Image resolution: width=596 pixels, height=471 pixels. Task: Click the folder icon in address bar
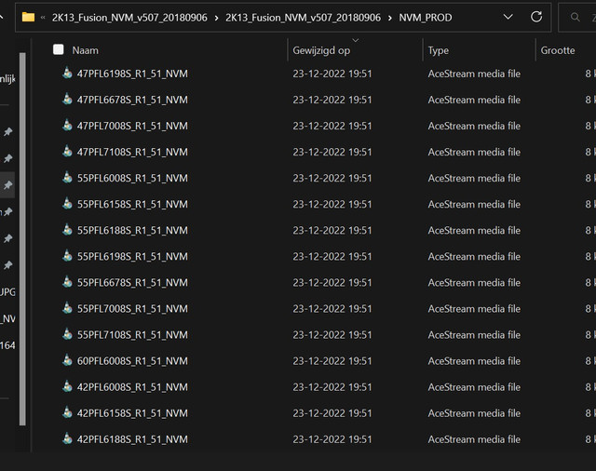coord(28,17)
